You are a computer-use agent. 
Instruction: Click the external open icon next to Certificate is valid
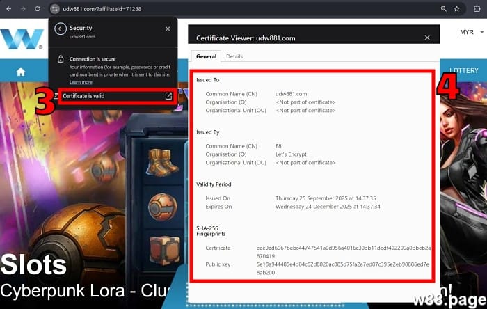pyautogui.click(x=168, y=96)
